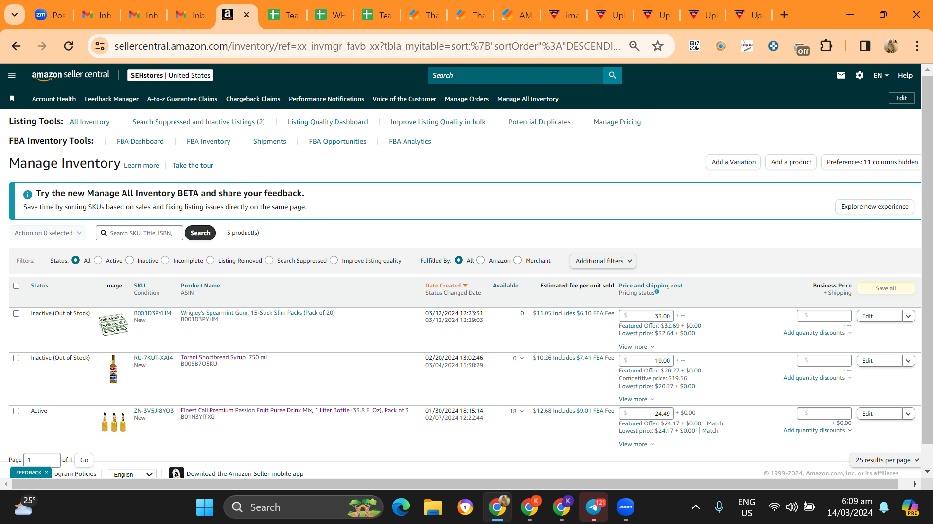Image resolution: width=933 pixels, height=524 pixels.
Task: Select Fulfilled By Merchant radio button
Action: [x=518, y=260]
